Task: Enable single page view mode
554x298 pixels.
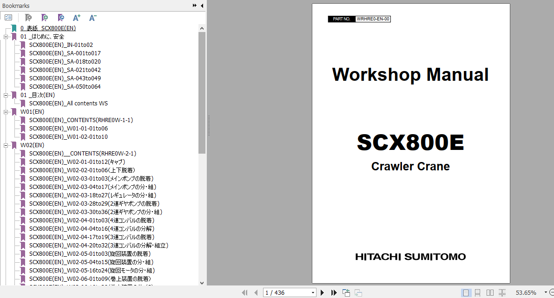Action: coord(467,293)
